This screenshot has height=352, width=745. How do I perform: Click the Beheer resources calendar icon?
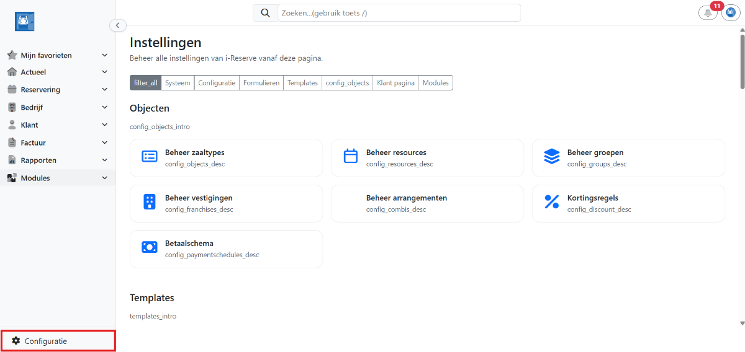pyautogui.click(x=351, y=157)
